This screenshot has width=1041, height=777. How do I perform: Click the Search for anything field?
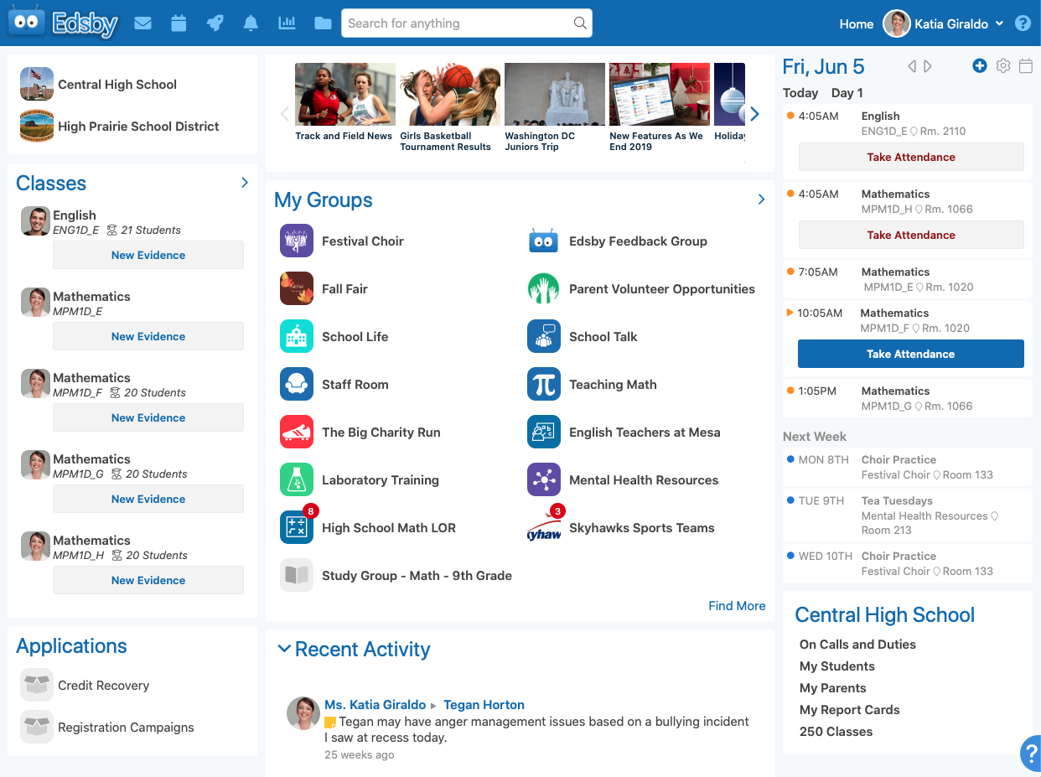click(x=457, y=23)
